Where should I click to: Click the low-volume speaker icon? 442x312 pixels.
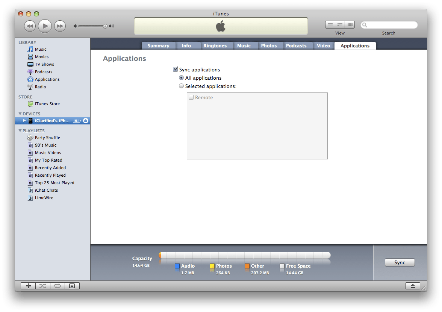(x=75, y=26)
